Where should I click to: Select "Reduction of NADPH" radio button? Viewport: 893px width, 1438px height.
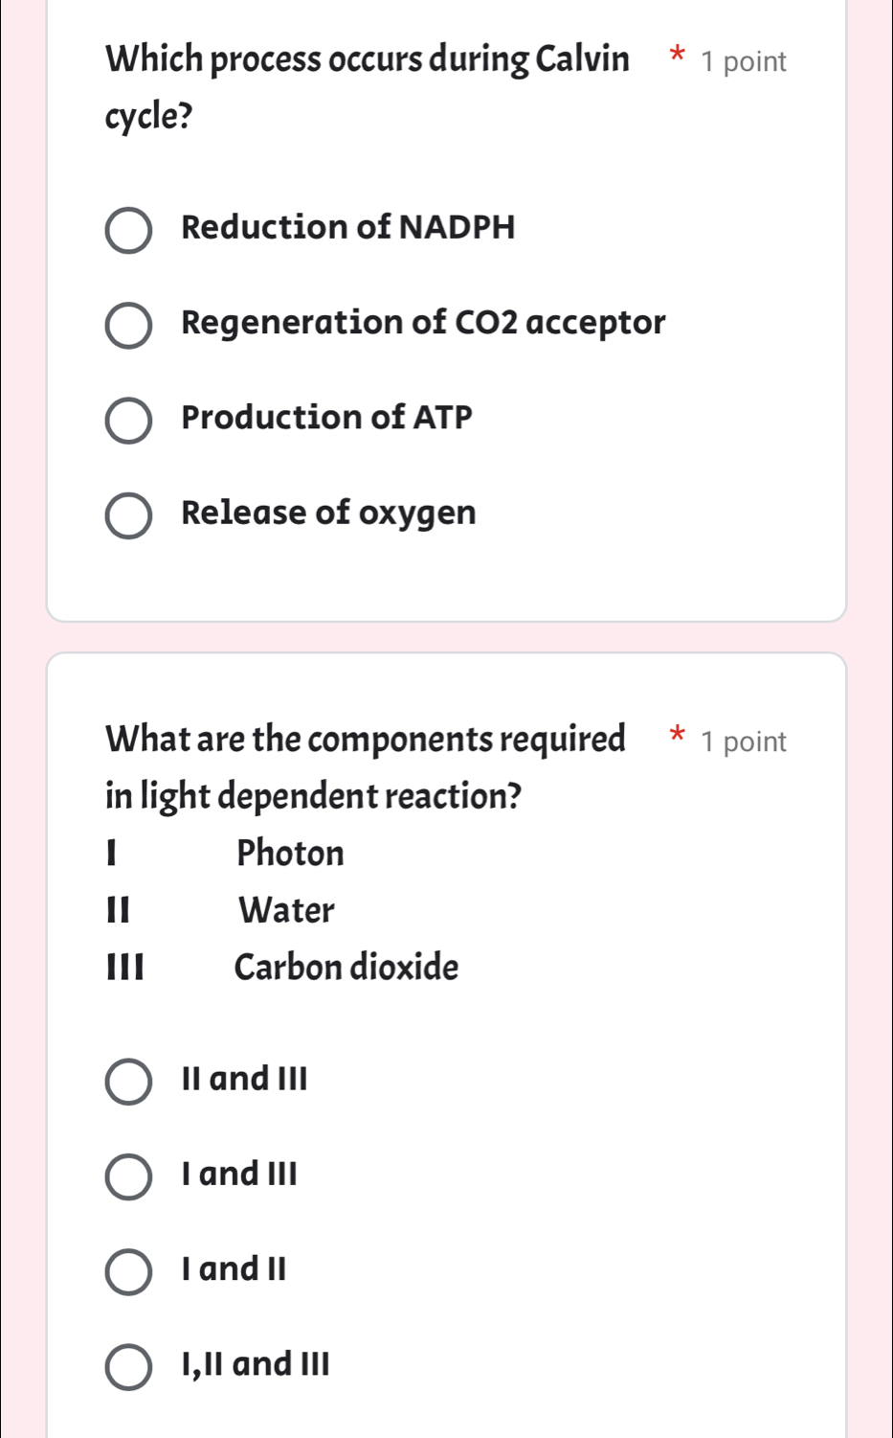click(x=127, y=229)
